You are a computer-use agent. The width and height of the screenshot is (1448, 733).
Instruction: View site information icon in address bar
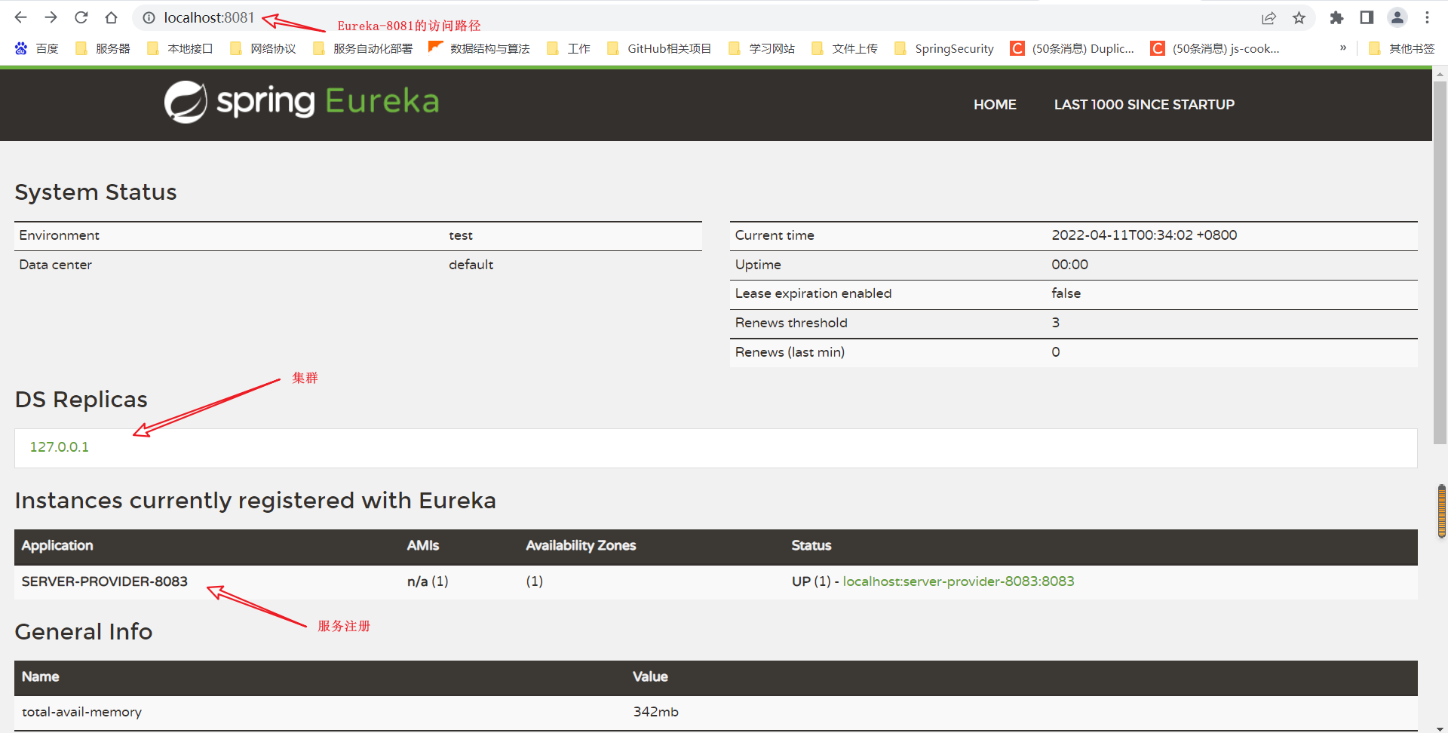pyautogui.click(x=149, y=17)
